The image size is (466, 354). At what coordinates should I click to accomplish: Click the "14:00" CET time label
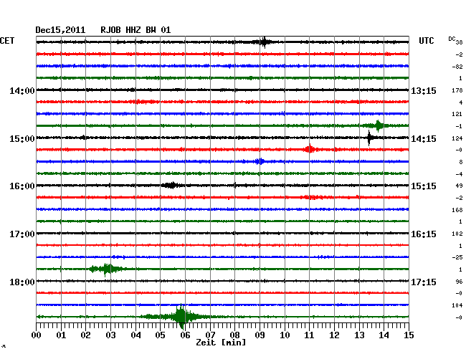coord(22,90)
